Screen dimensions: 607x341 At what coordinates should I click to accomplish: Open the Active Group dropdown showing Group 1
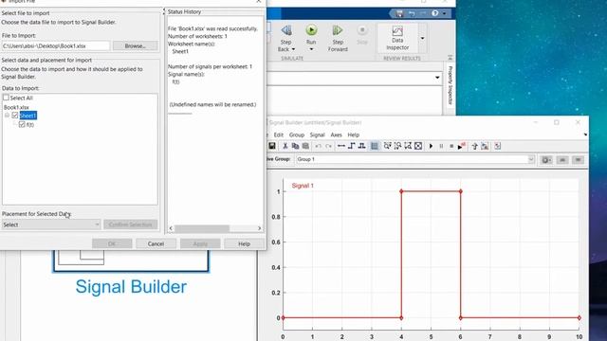click(x=415, y=159)
